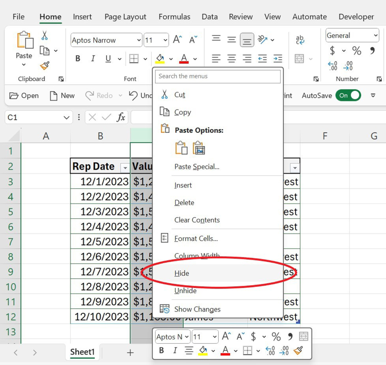Viewport: 386px width, 365px height.
Task: Choose Hide from the context menu
Action: 182,273
